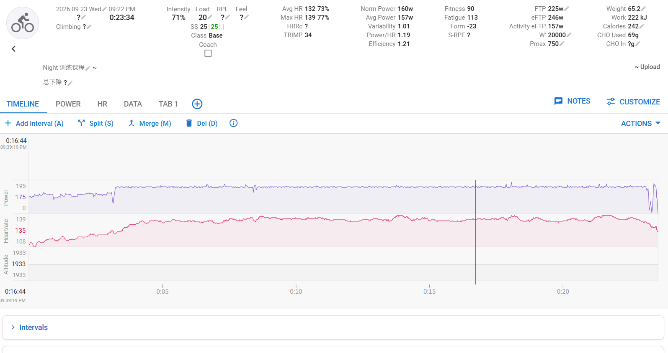Open TAB 1

pos(168,104)
